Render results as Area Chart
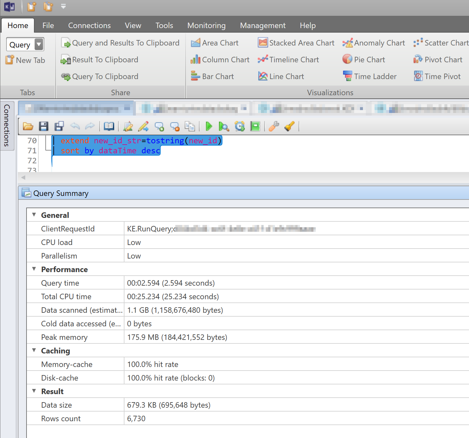This screenshot has height=438, width=469. [214, 43]
